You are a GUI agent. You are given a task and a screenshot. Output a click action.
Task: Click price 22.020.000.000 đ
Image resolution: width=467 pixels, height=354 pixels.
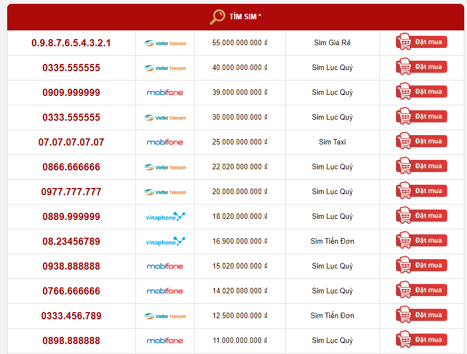[240, 167]
